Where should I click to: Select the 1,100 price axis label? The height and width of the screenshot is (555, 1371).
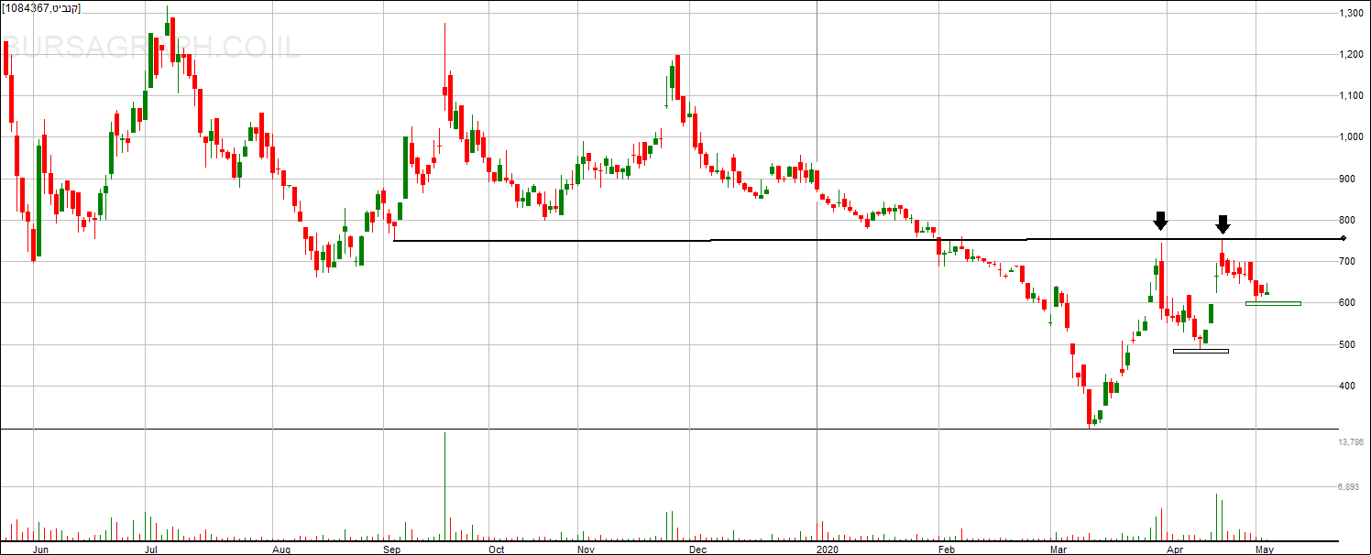(x=1352, y=96)
